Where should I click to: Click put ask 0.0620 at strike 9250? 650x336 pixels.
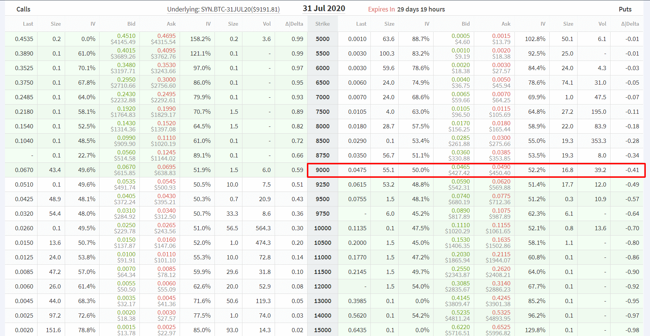pyautogui.click(x=501, y=182)
